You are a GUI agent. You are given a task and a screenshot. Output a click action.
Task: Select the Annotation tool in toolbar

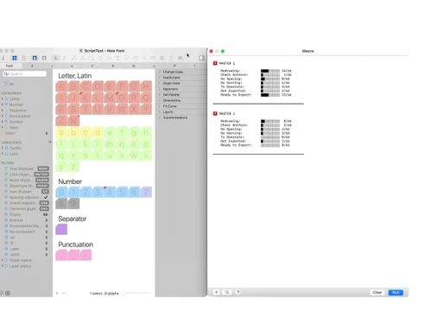pos(126,58)
